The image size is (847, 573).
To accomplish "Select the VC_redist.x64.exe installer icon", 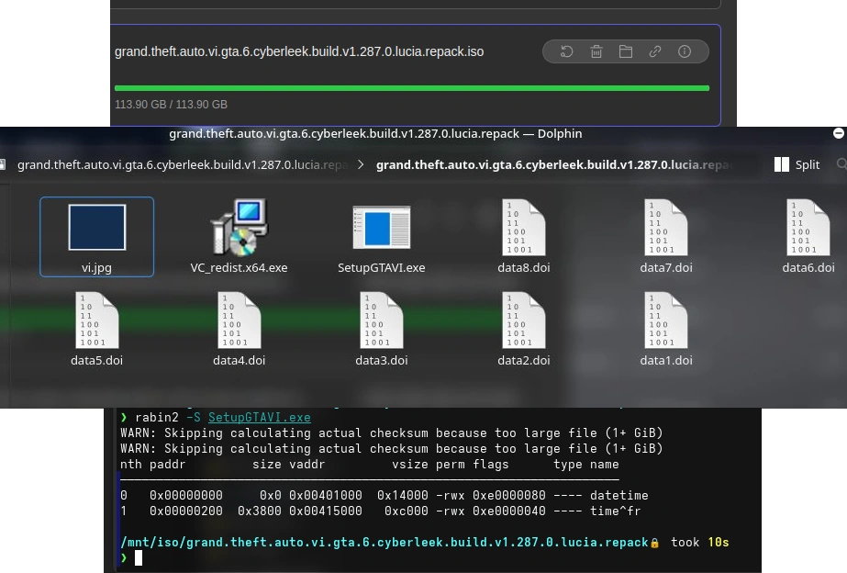I will pyautogui.click(x=239, y=228).
